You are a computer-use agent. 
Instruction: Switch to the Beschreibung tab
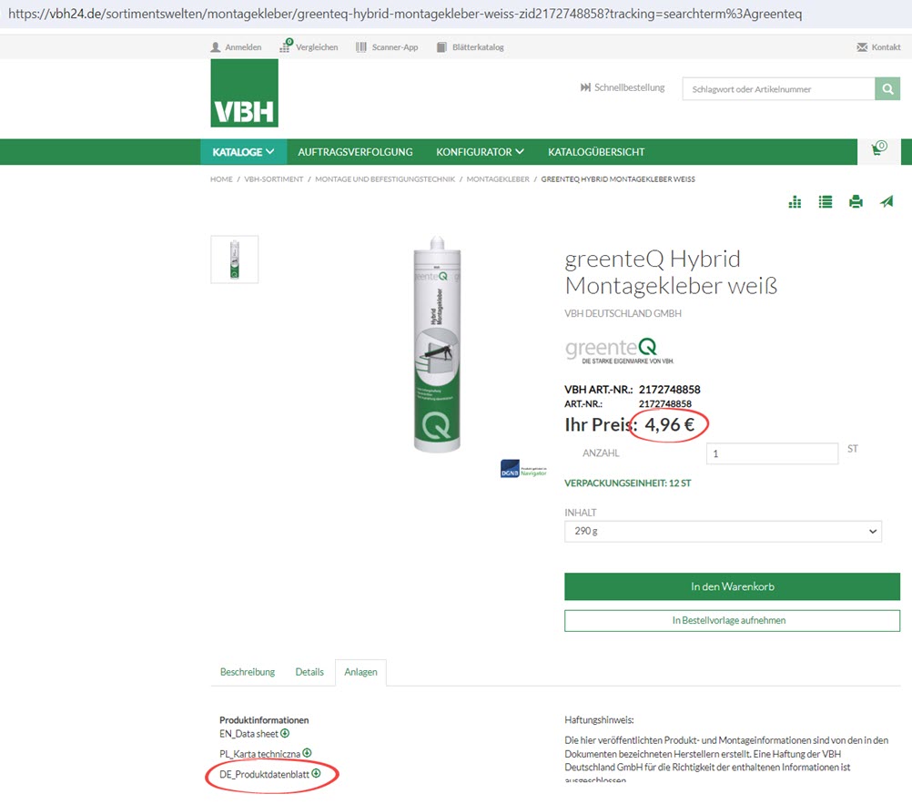248,672
